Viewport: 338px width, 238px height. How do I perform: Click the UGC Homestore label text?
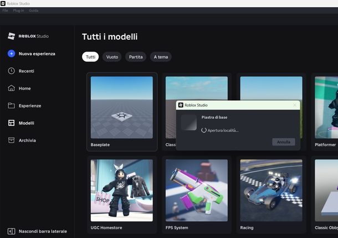(106, 227)
